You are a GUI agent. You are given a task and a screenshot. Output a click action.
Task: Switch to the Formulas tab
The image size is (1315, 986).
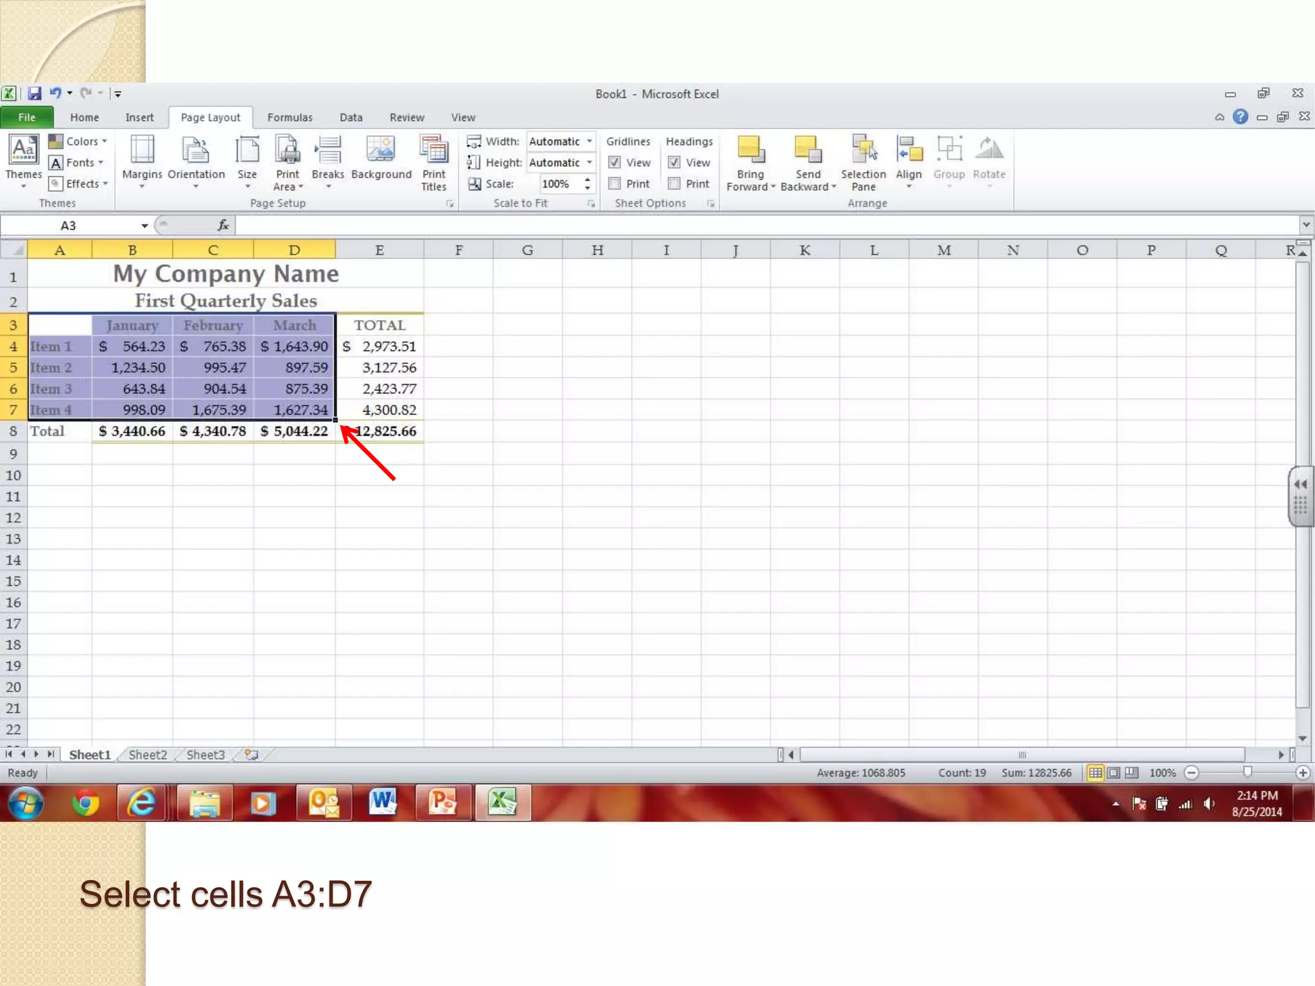[x=290, y=117]
